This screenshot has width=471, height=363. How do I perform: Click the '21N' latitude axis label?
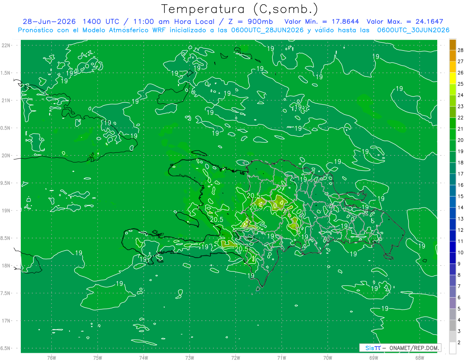click(6, 100)
